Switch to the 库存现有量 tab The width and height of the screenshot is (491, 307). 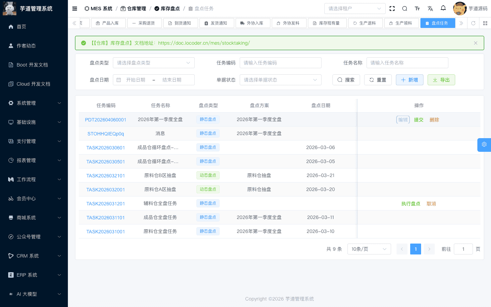click(327, 23)
